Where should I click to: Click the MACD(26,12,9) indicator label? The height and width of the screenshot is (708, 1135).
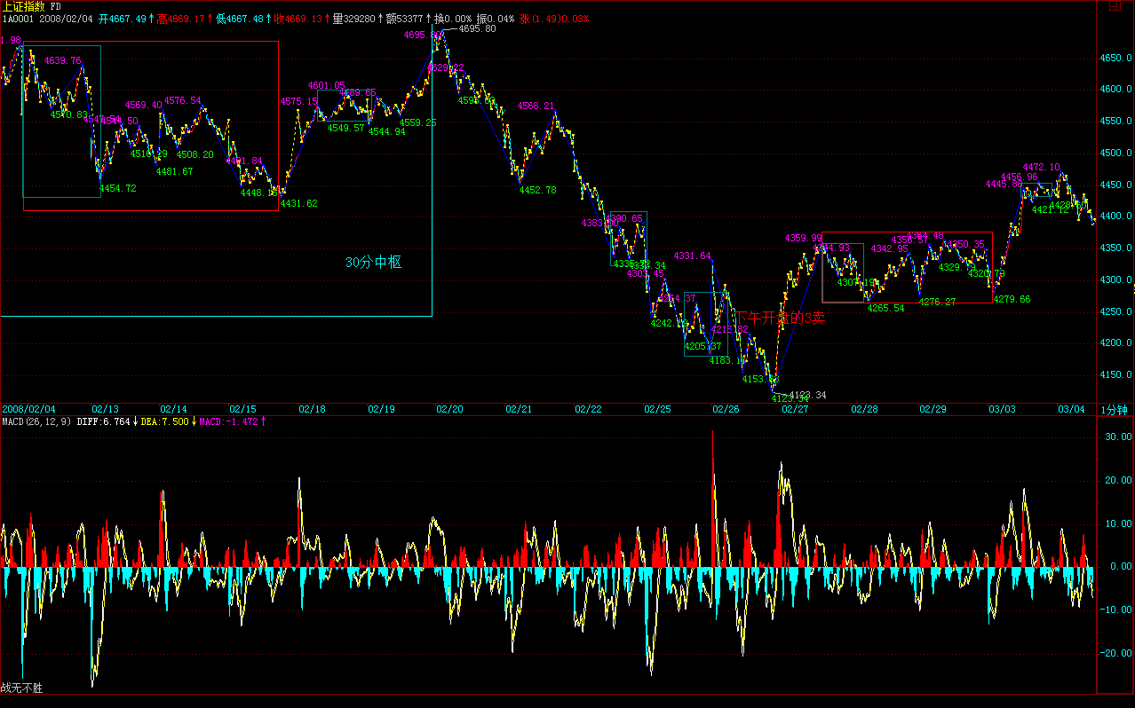[x=35, y=421]
